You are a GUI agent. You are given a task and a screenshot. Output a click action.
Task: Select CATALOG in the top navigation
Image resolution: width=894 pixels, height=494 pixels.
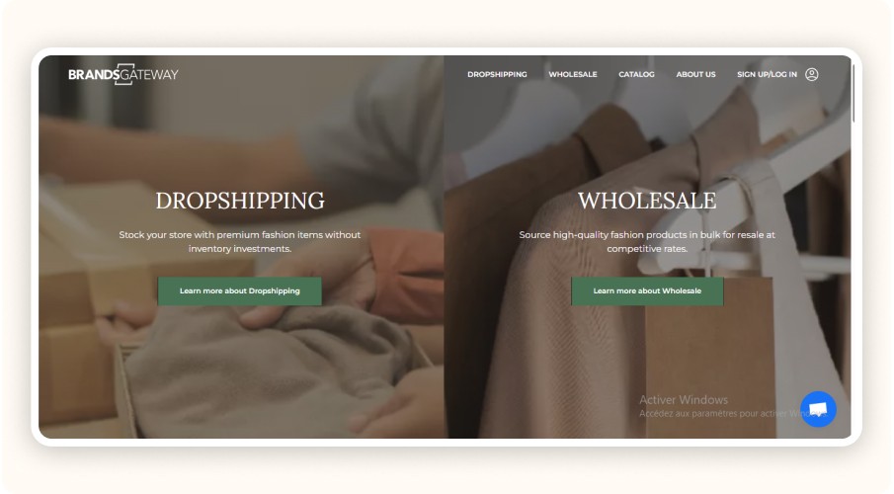pyautogui.click(x=636, y=74)
